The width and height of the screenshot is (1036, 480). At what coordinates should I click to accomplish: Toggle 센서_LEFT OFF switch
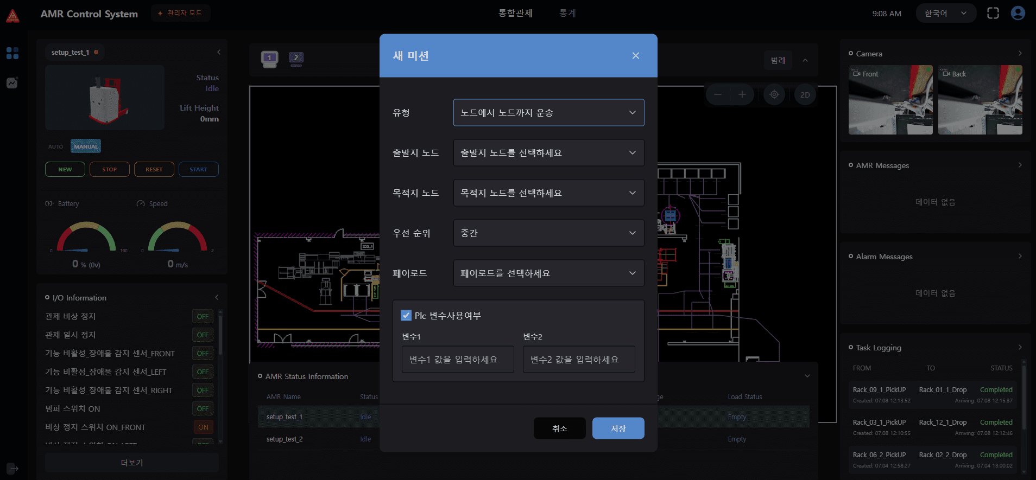click(203, 372)
